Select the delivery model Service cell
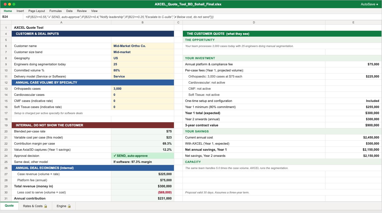Viewport: 382px width, 213px height. tap(143, 77)
